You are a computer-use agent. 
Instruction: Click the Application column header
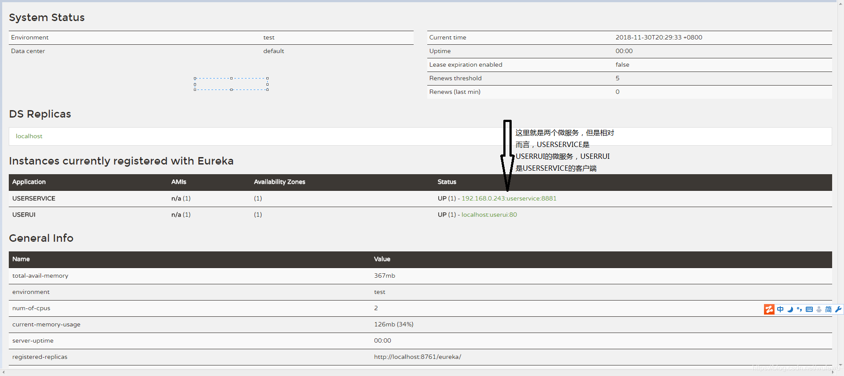click(29, 182)
